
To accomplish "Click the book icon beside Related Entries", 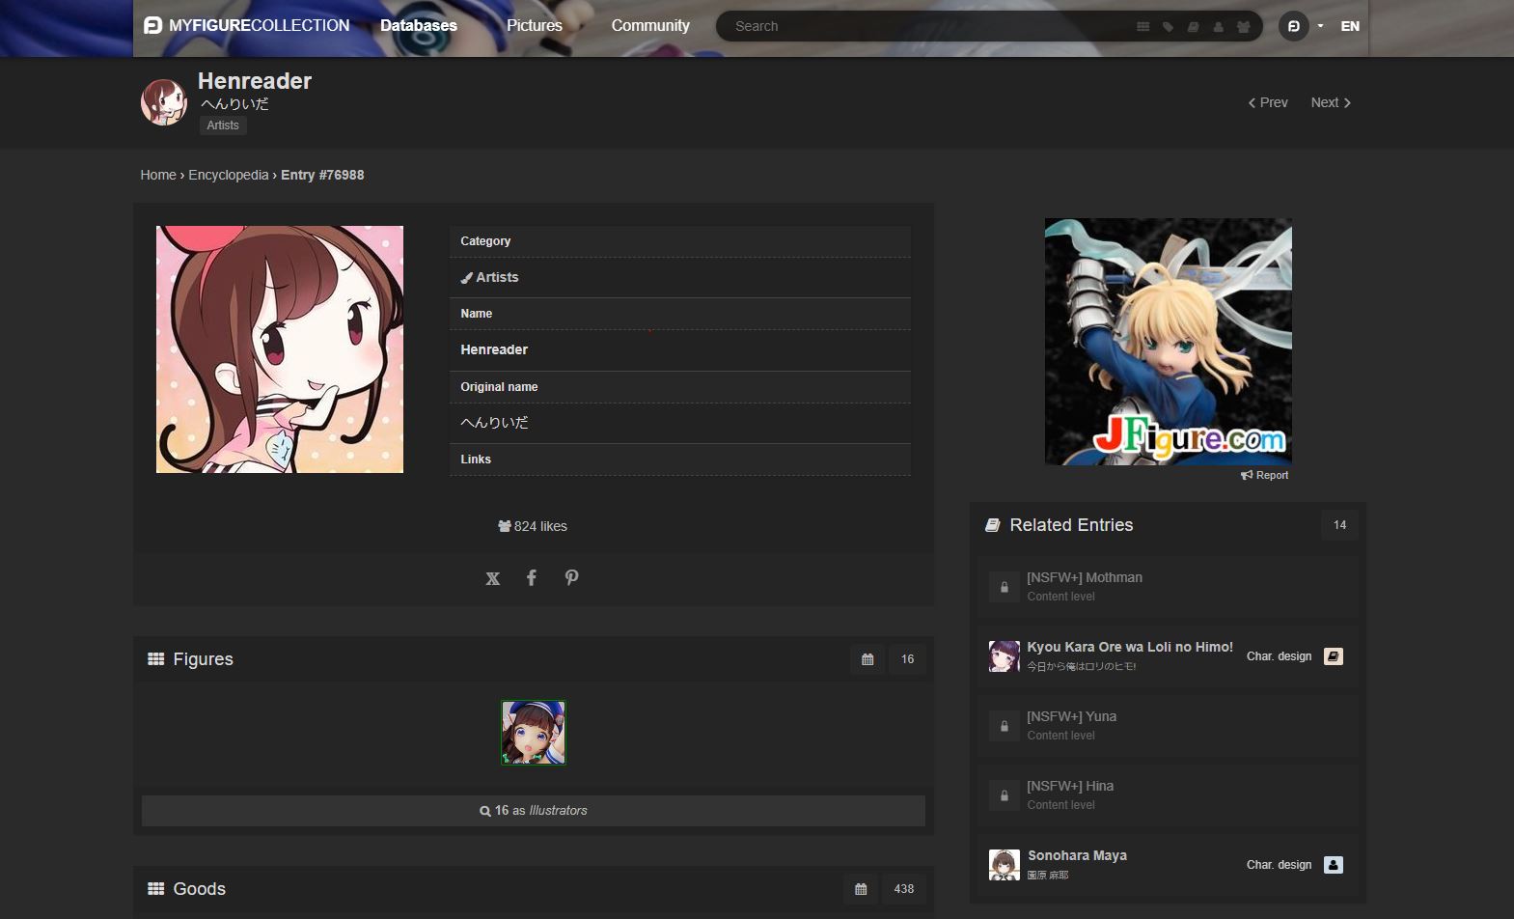I will [x=992, y=525].
